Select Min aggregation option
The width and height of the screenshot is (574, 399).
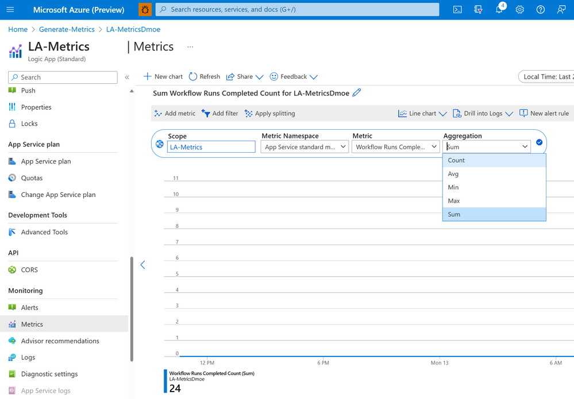pyautogui.click(x=494, y=187)
